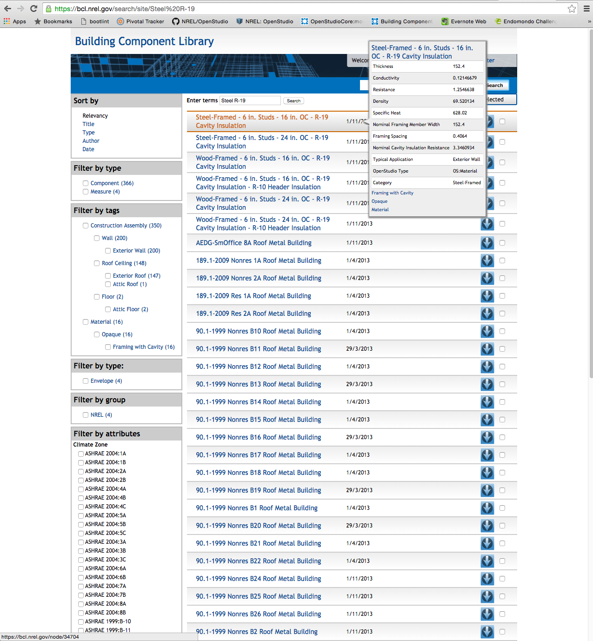
Task: Check the Framing with Cavity (16) filter
Action: pos(108,347)
